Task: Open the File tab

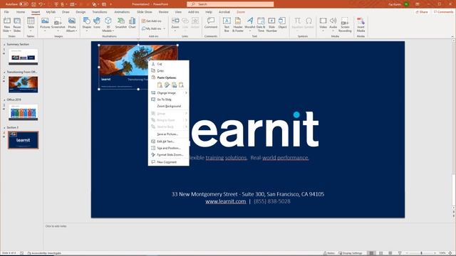Action: 6,12
